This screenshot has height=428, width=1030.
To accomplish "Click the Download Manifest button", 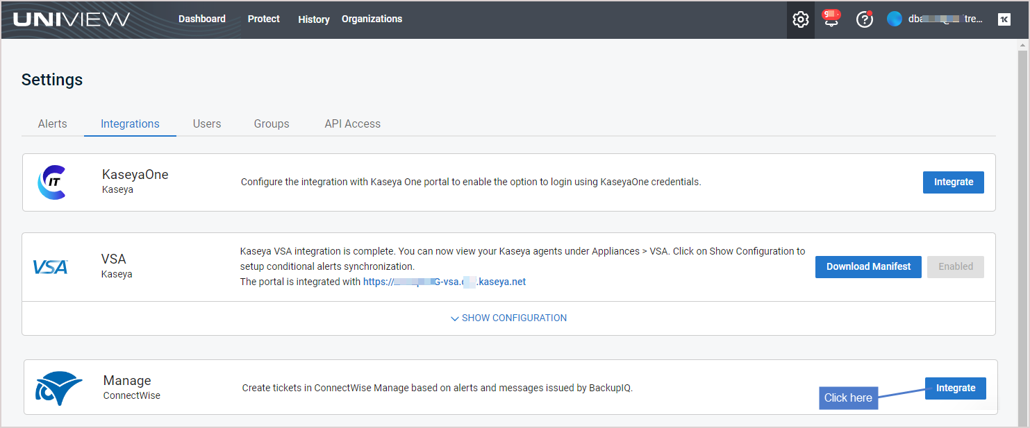I will click(x=868, y=266).
